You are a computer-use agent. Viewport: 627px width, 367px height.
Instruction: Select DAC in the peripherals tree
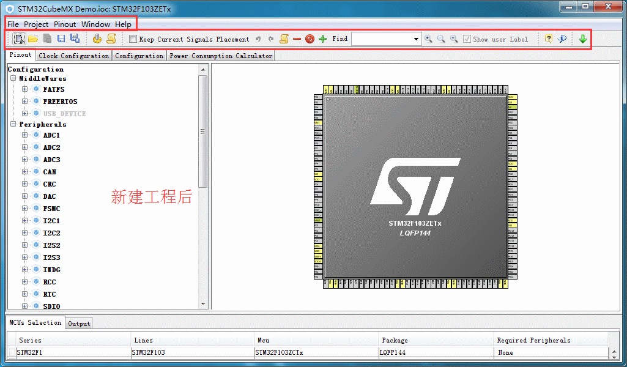tap(50, 196)
